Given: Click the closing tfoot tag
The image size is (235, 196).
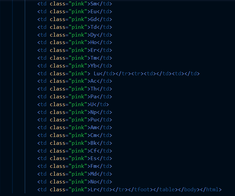Looking at the screenshot, I should click(140, 190).
